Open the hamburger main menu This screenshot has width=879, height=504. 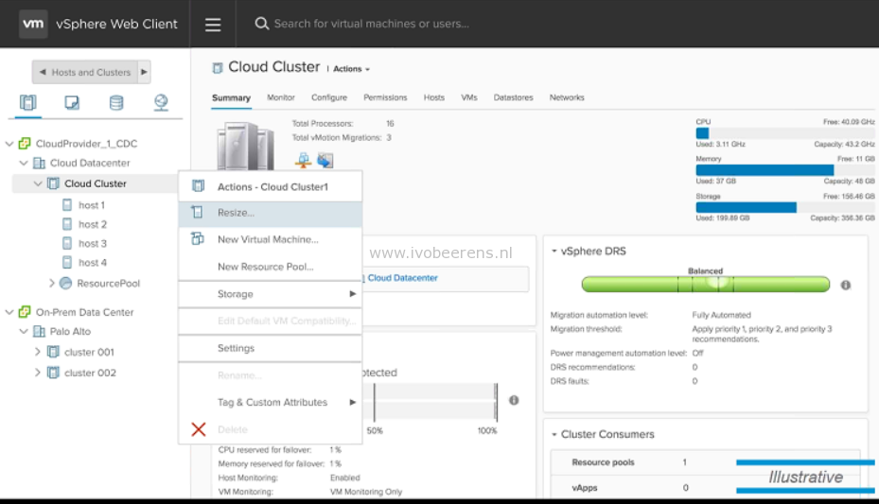(x=213, y=24)
